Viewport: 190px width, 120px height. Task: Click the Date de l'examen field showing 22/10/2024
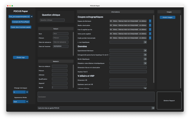pyautogui.click(x=61, y=46)
